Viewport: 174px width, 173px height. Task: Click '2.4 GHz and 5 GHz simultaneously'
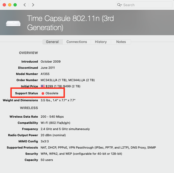coord(65,129)
